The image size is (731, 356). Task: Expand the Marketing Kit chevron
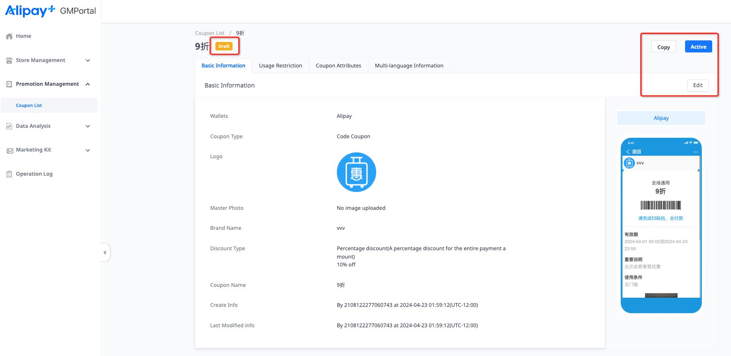click(88, 150)
